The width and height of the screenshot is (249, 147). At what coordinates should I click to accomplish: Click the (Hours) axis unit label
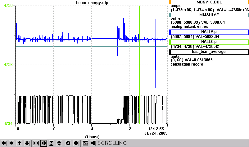[x=92, y=137]
